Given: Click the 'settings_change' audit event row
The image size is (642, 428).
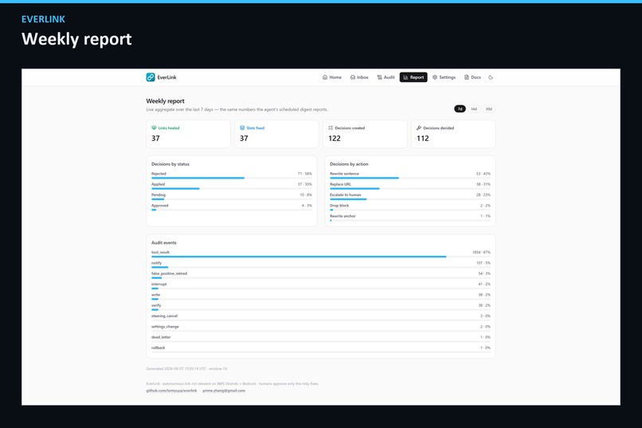Looking at the screenshot, I should click(x=321, y=328).
